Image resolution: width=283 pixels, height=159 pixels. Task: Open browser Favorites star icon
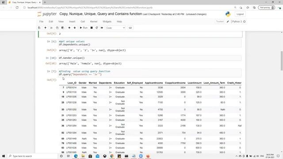point(248,8)
